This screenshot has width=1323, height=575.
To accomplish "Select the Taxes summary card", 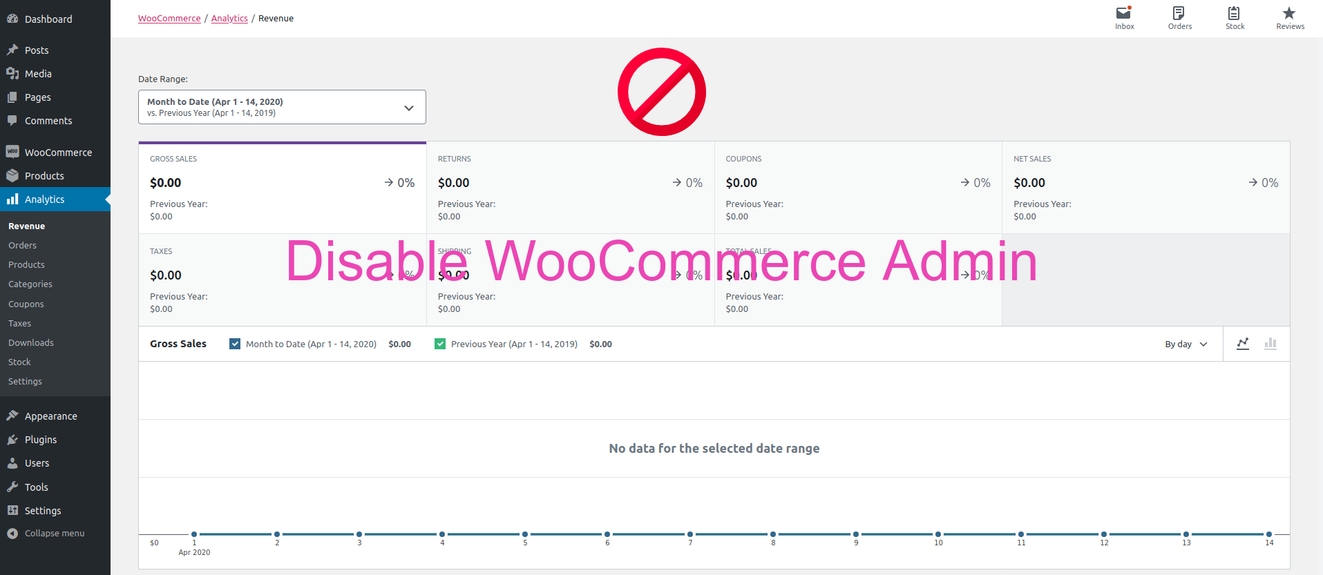I will click(x=283, y=280).
